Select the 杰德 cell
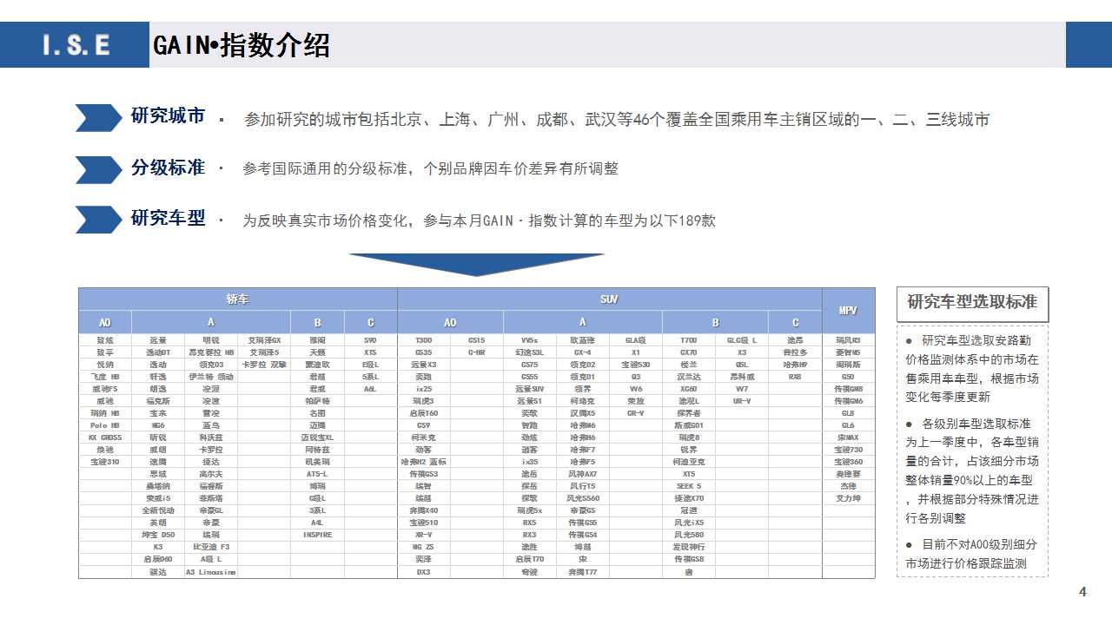The width and height of the screenshot is (1112, 625). pyautogui.click(x=849, y=486)
